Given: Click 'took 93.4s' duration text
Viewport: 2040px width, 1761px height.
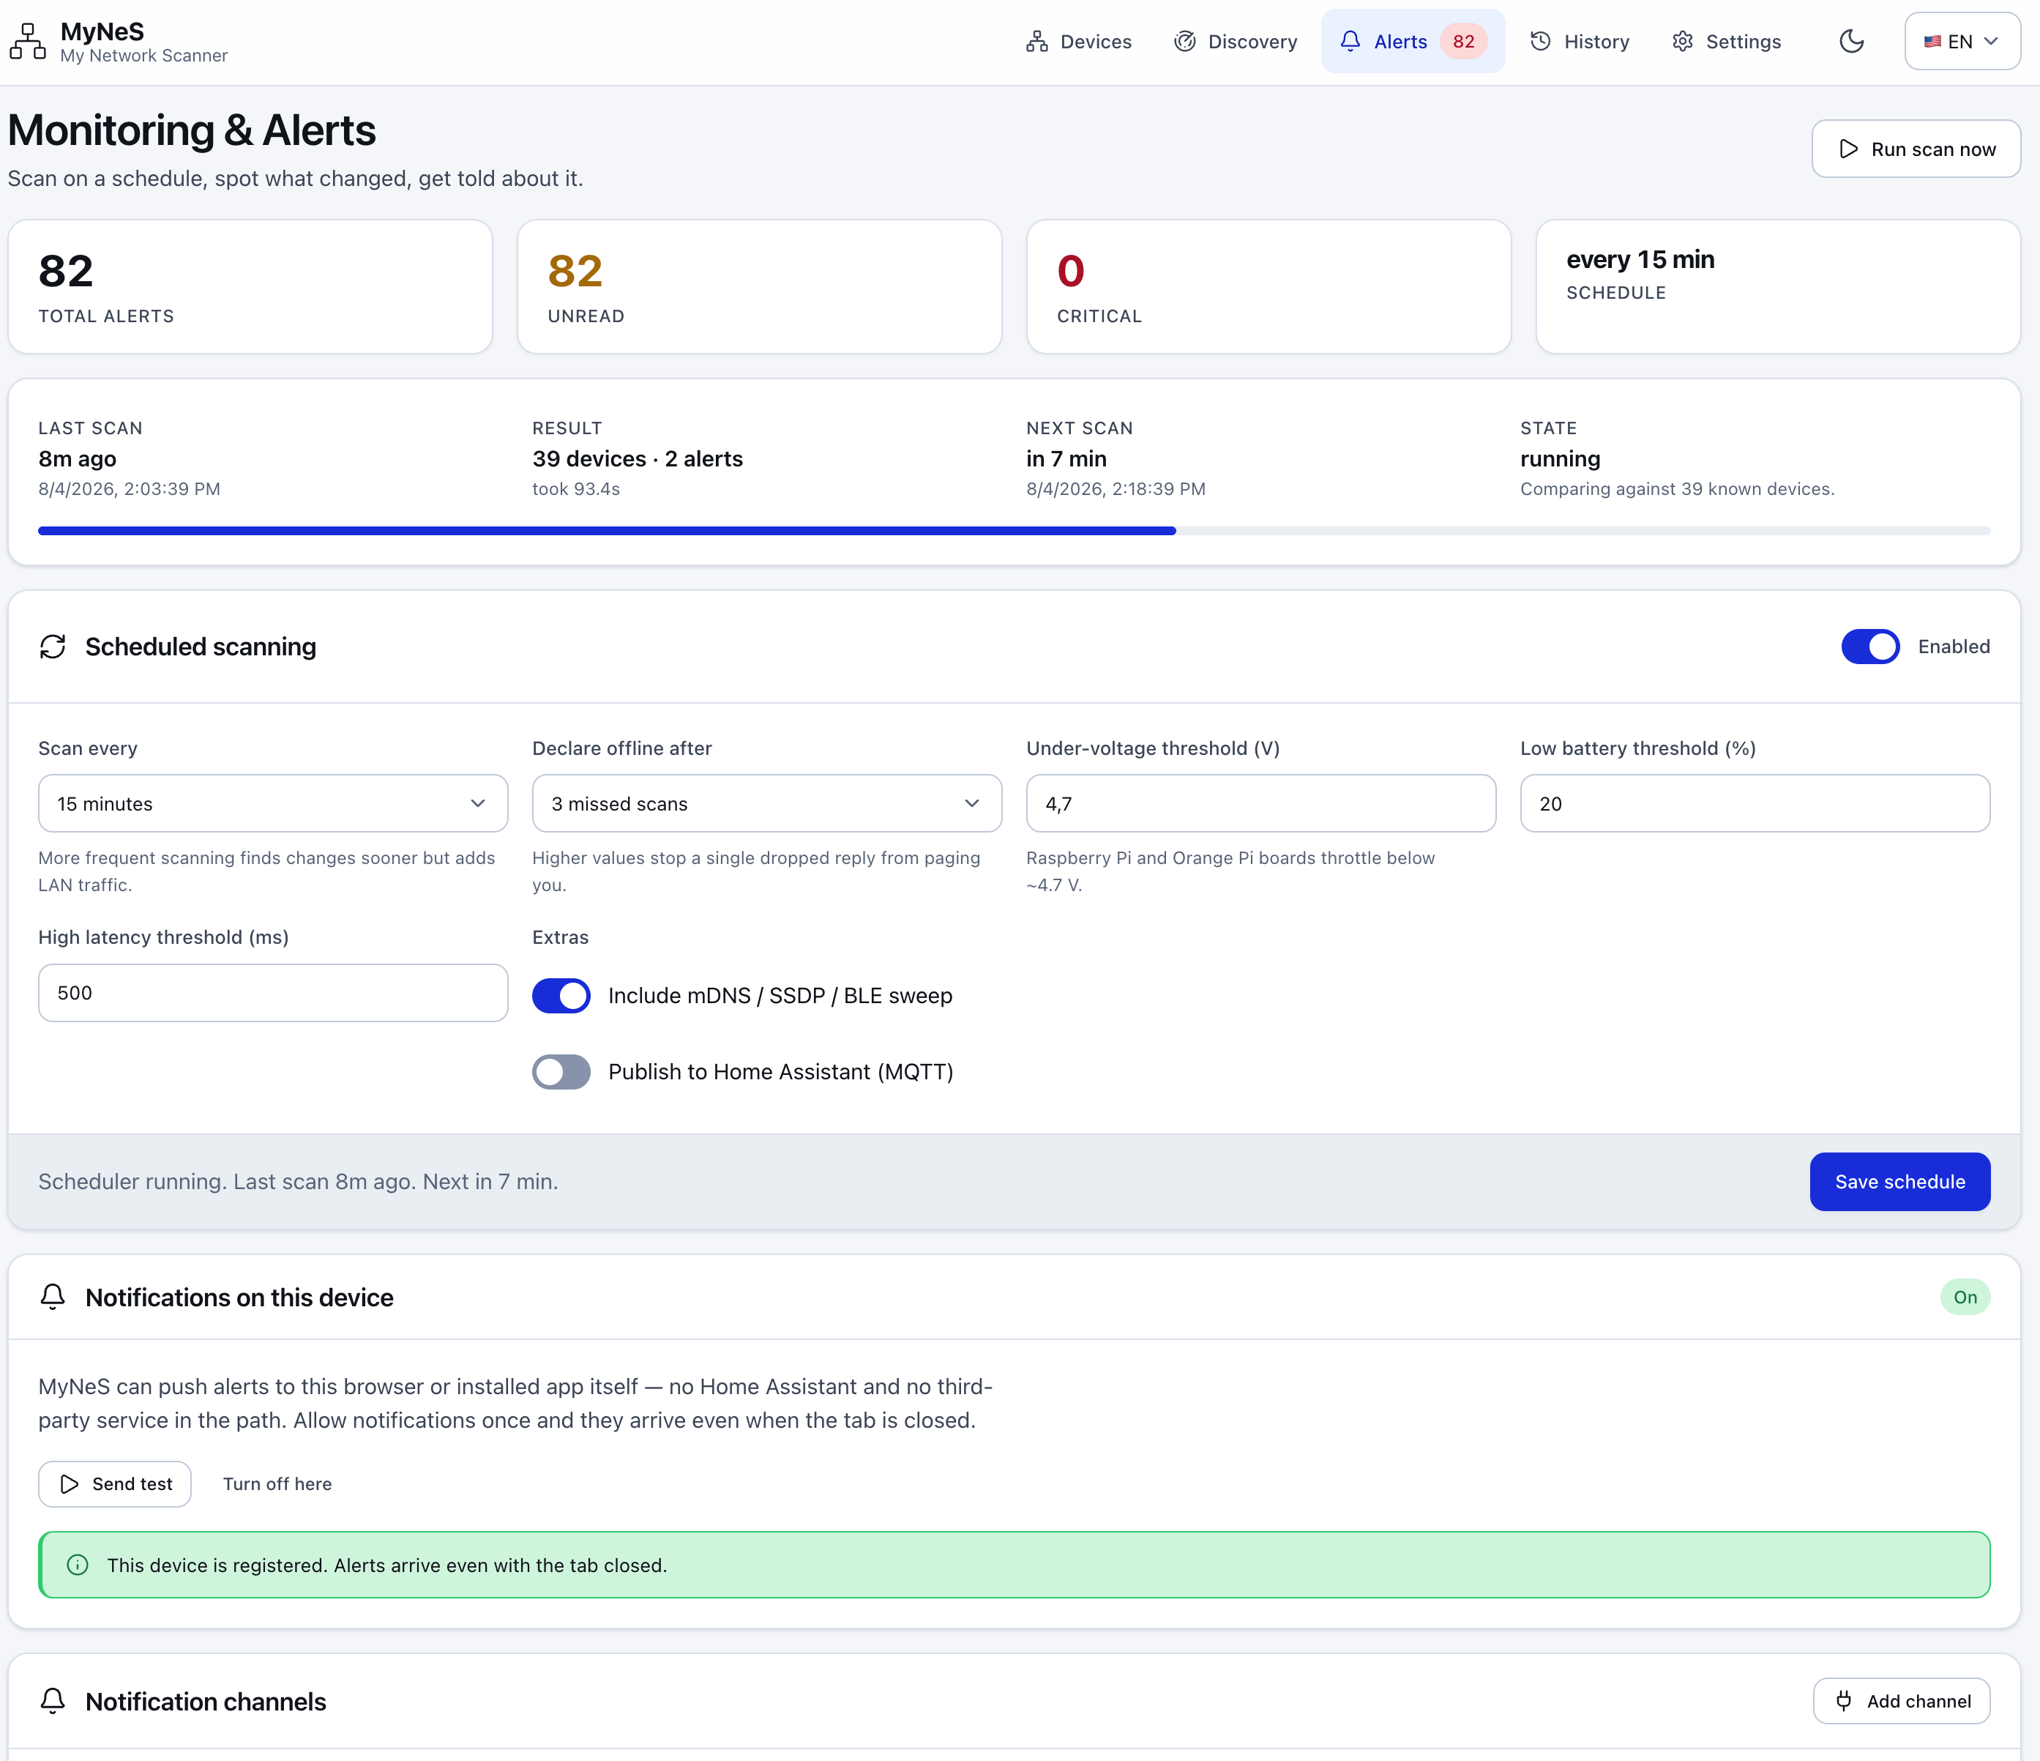Looking at the screenshot, I should point(576,490).
